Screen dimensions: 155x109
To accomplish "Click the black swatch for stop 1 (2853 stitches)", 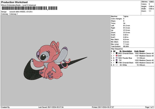I will [x=117, y=53].
